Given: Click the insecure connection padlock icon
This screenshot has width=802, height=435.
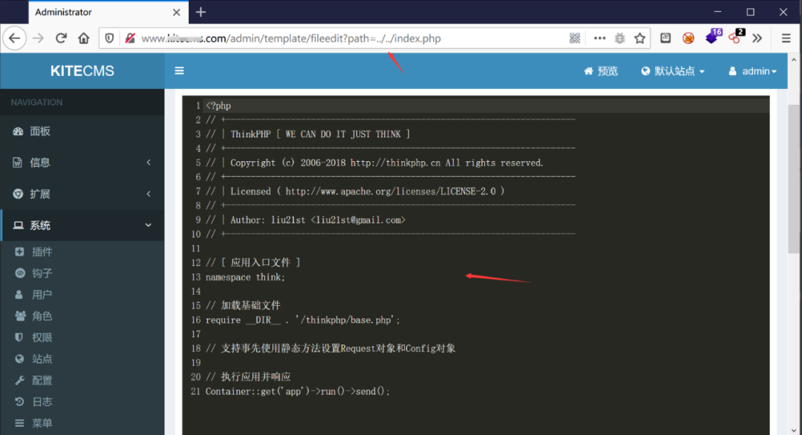Looking at the screenshot, I should (x=131, y=39).
